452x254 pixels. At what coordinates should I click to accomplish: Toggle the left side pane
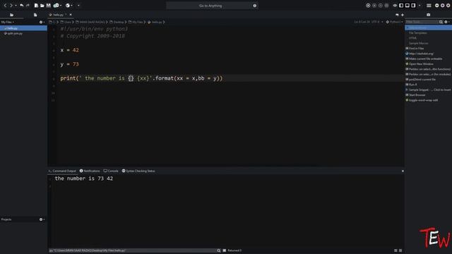[x=401, y=6]
